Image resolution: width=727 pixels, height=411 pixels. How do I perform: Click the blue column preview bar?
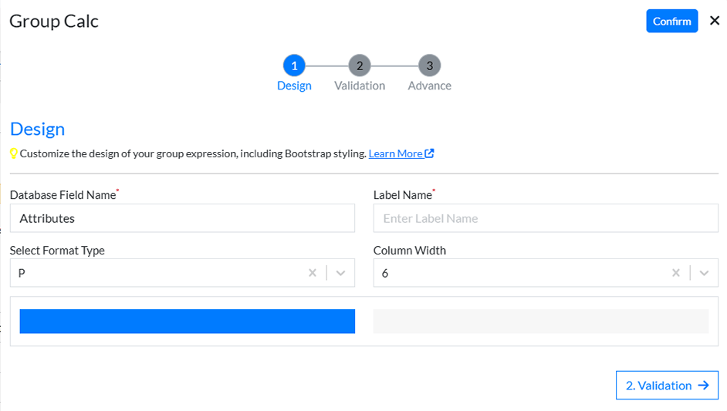[187, 322]
